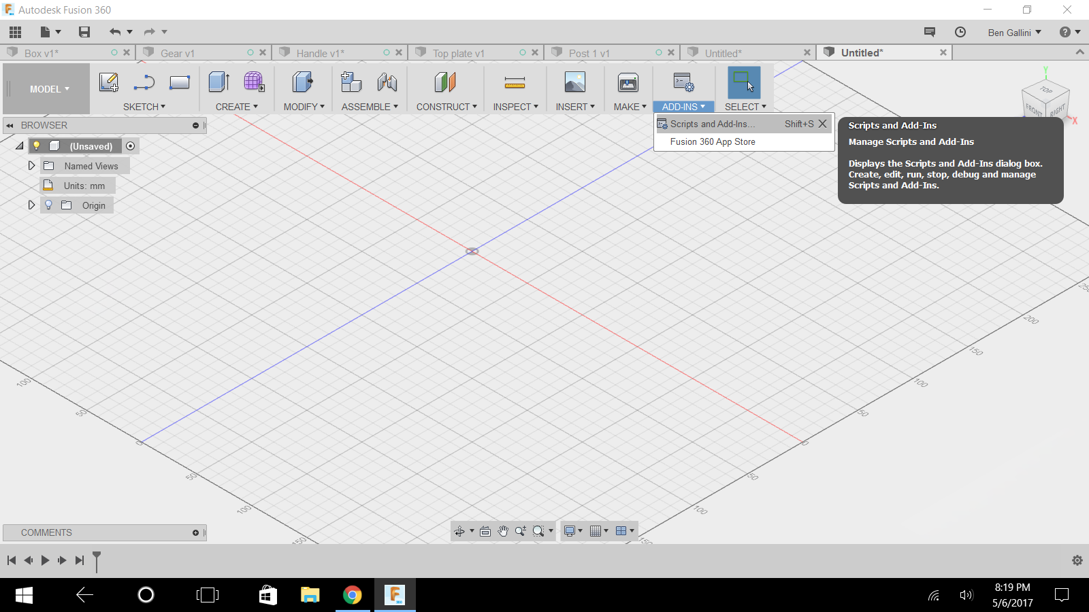Open Chrome from the taskbar

[353, 595]
